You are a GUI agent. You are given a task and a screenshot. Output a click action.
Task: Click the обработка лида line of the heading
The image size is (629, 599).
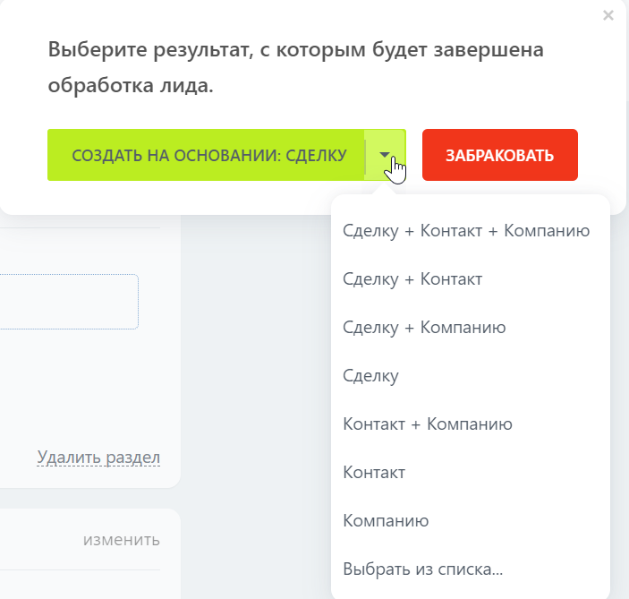131,88
